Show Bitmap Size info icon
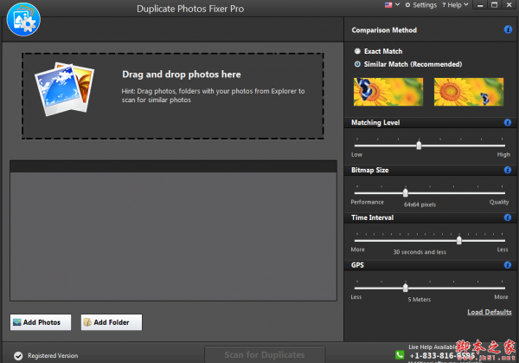Screen dimensions: 519x363 pos(508,170)
